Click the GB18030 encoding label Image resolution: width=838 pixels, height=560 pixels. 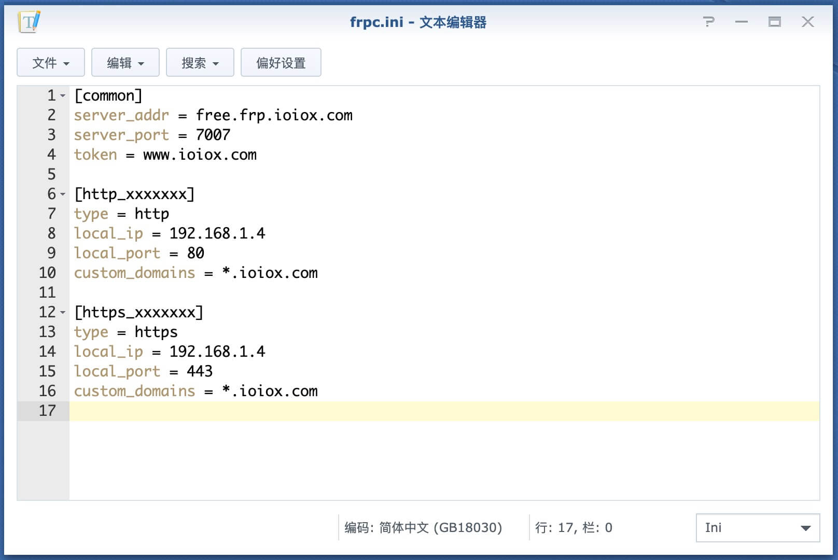423,528
